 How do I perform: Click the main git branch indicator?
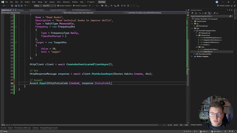[x=204, y=132]
